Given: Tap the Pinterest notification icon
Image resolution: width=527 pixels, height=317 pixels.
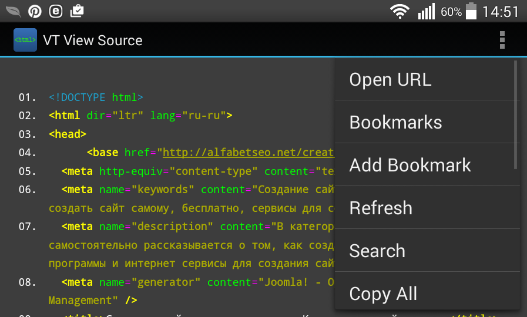Looking at the screenshot, I should (35, 11).
